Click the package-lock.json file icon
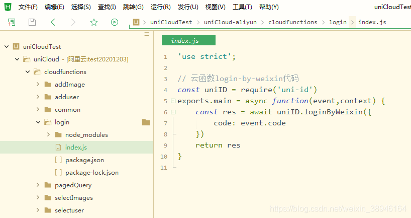The width and height of the screenshot is (411, 218). tap(58, 172)
